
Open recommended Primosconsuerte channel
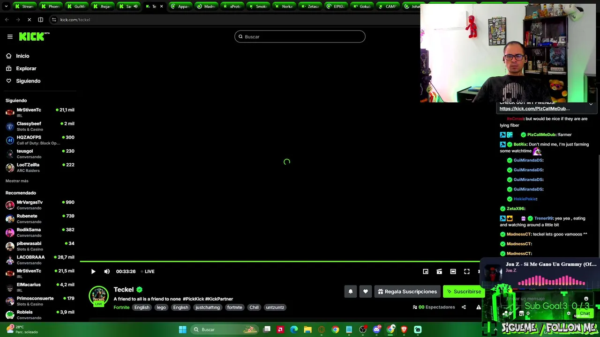tap(40, 300)
